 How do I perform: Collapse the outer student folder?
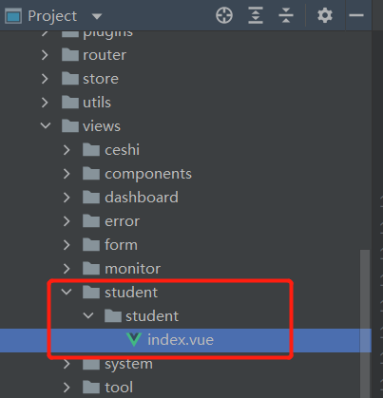pyautogui.click(x=67, y=292)
